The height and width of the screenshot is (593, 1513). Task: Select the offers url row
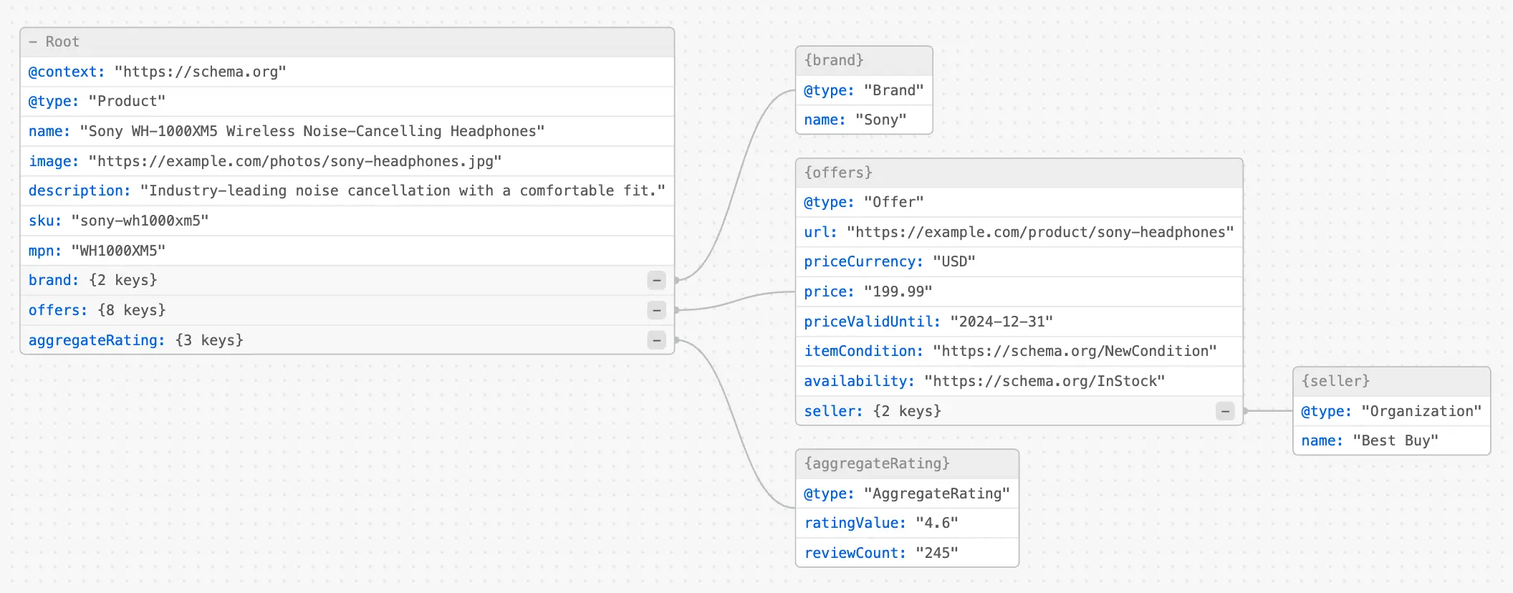pyautogui.click(x=1019, y=232)
